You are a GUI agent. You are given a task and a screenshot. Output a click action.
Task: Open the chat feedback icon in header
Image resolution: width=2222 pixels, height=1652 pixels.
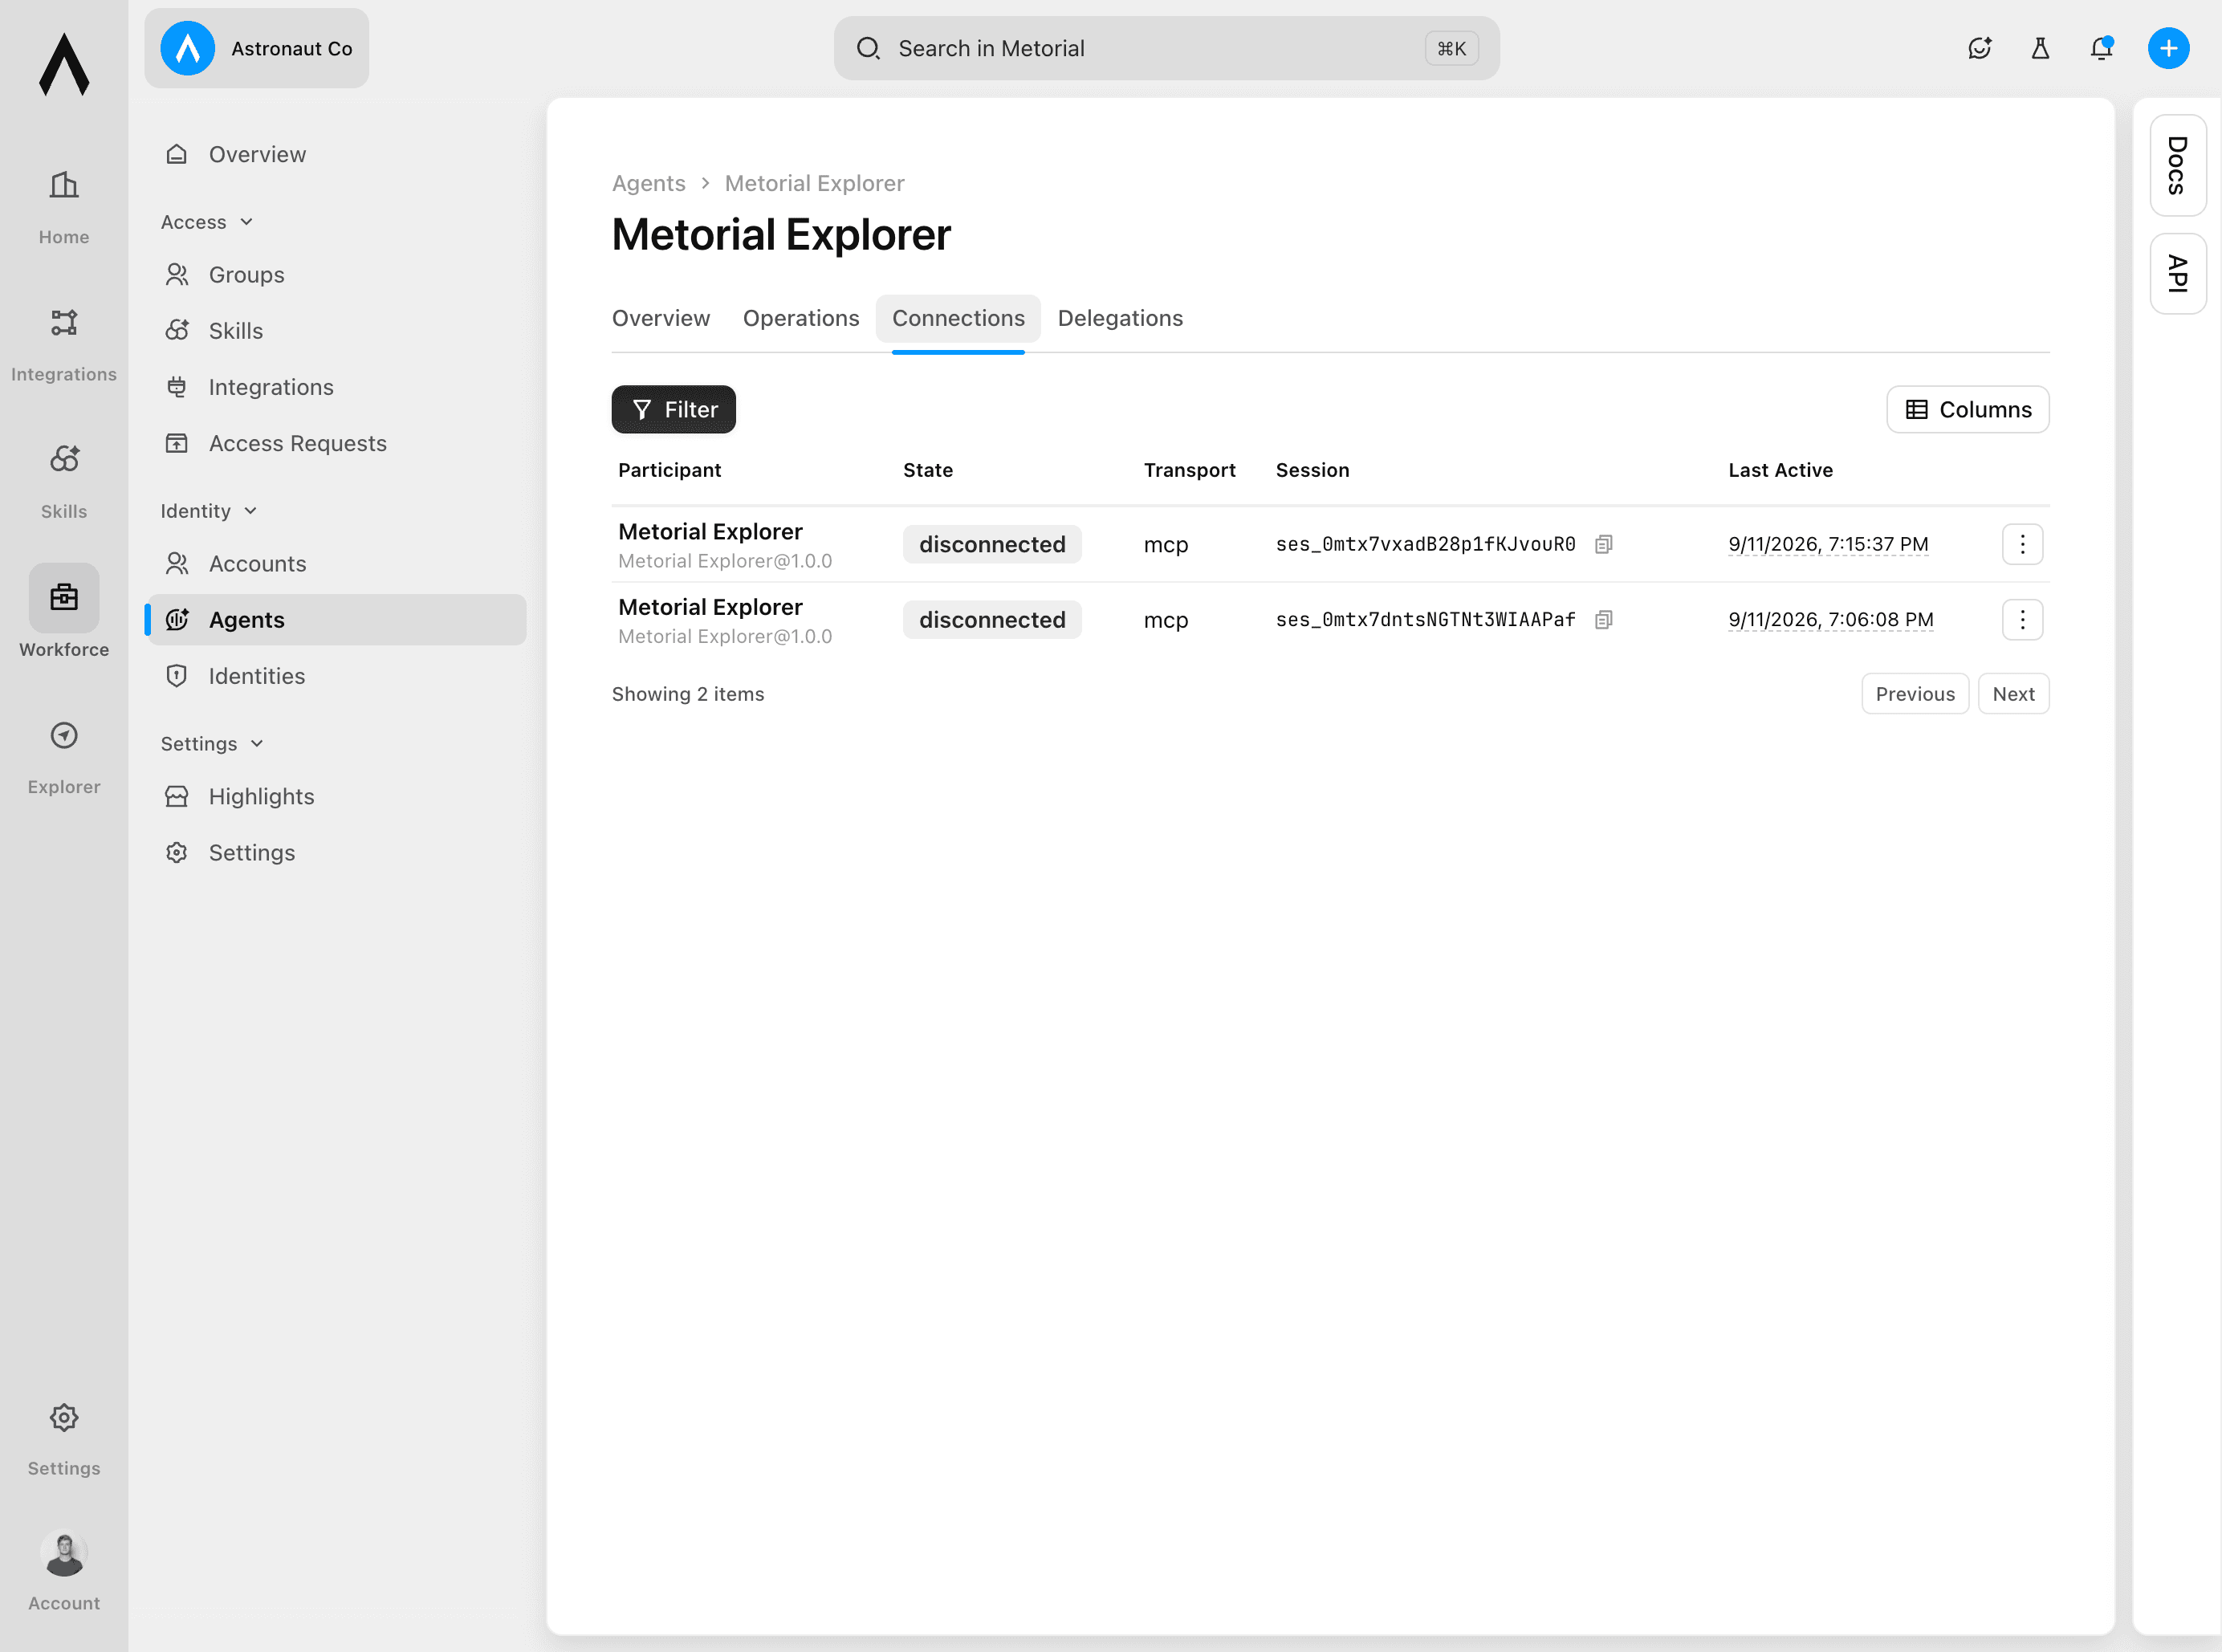coord(1979,48)
